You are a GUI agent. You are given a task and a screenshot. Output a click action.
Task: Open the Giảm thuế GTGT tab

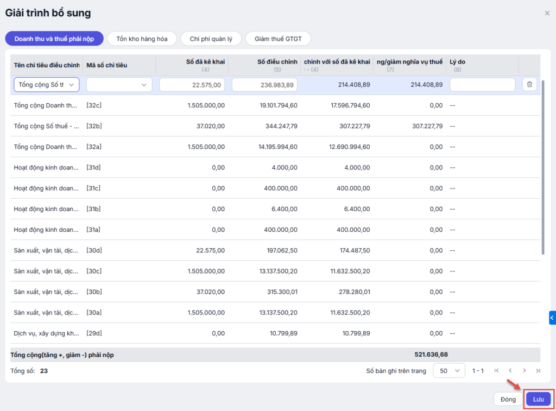(x=278, y=39)
